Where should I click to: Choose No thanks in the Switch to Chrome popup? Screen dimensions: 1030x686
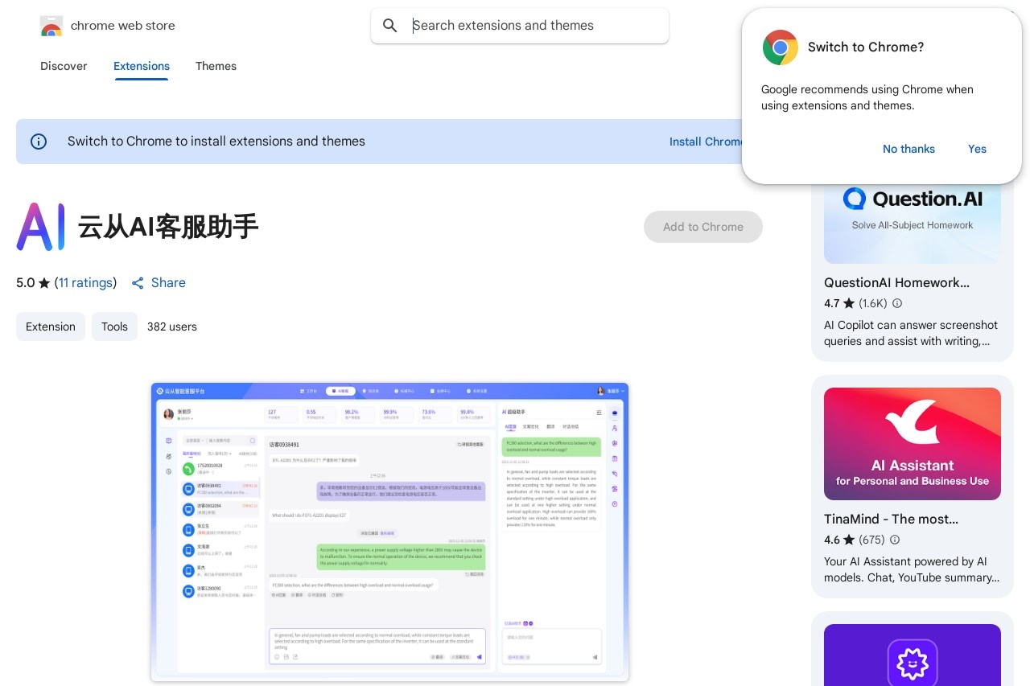[908, 149]
